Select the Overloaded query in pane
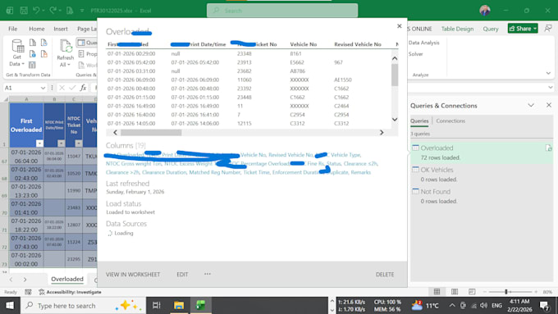Image resolution: width=558 pixels, height=314 pixels. point(482,152)
